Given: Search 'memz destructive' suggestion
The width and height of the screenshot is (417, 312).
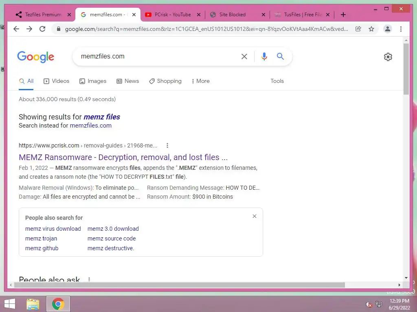Looking at the screenshot, I should click(x=111, y=248).
